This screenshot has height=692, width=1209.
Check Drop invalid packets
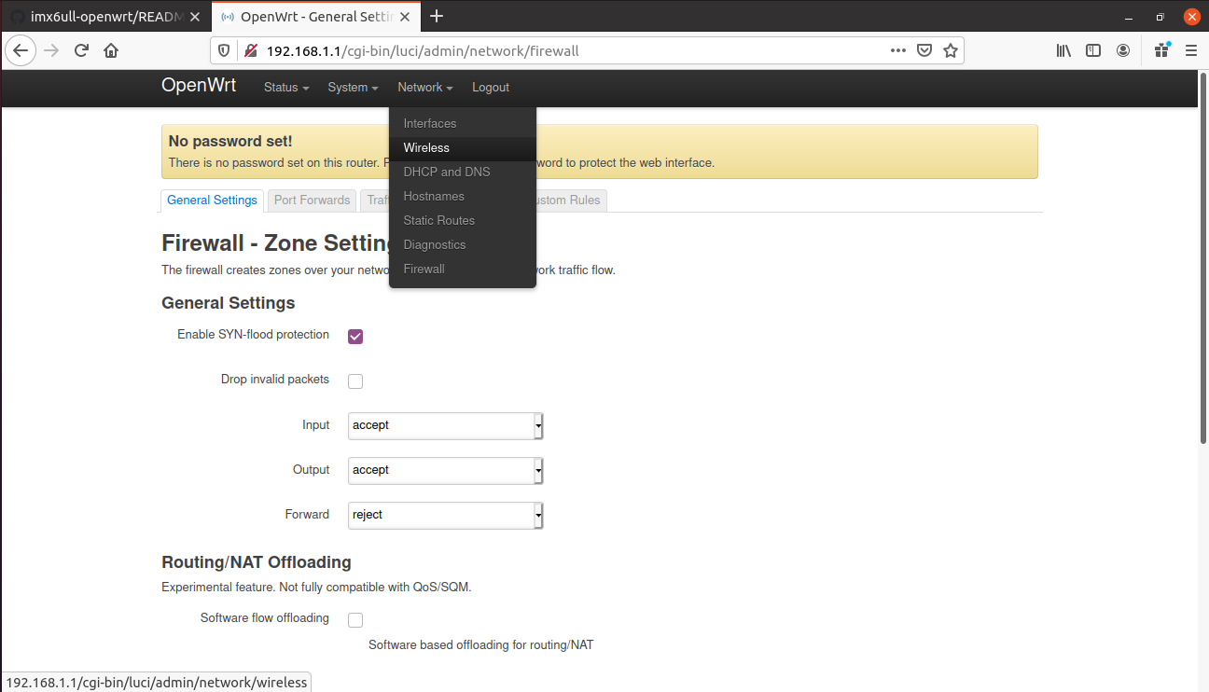click(355, 381)
